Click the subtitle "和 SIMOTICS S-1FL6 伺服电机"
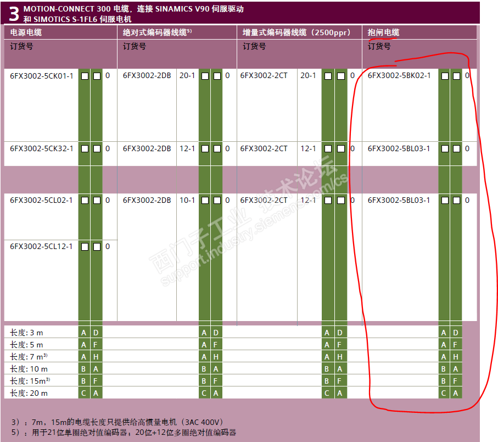This screenshot has height=442, width=498. pos(77,19)
